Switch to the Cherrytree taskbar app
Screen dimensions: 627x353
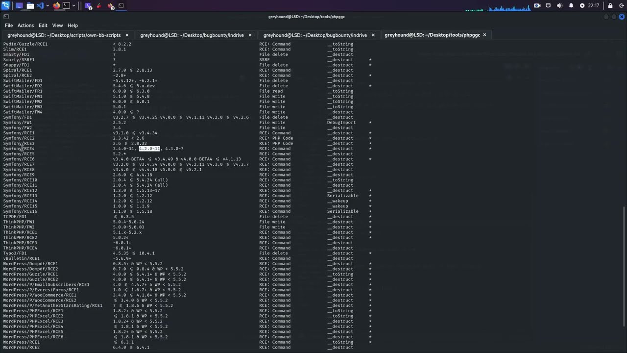coord(99,6)
